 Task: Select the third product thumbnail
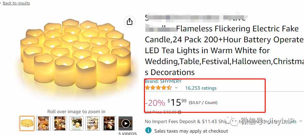click(x=60, y=123)
